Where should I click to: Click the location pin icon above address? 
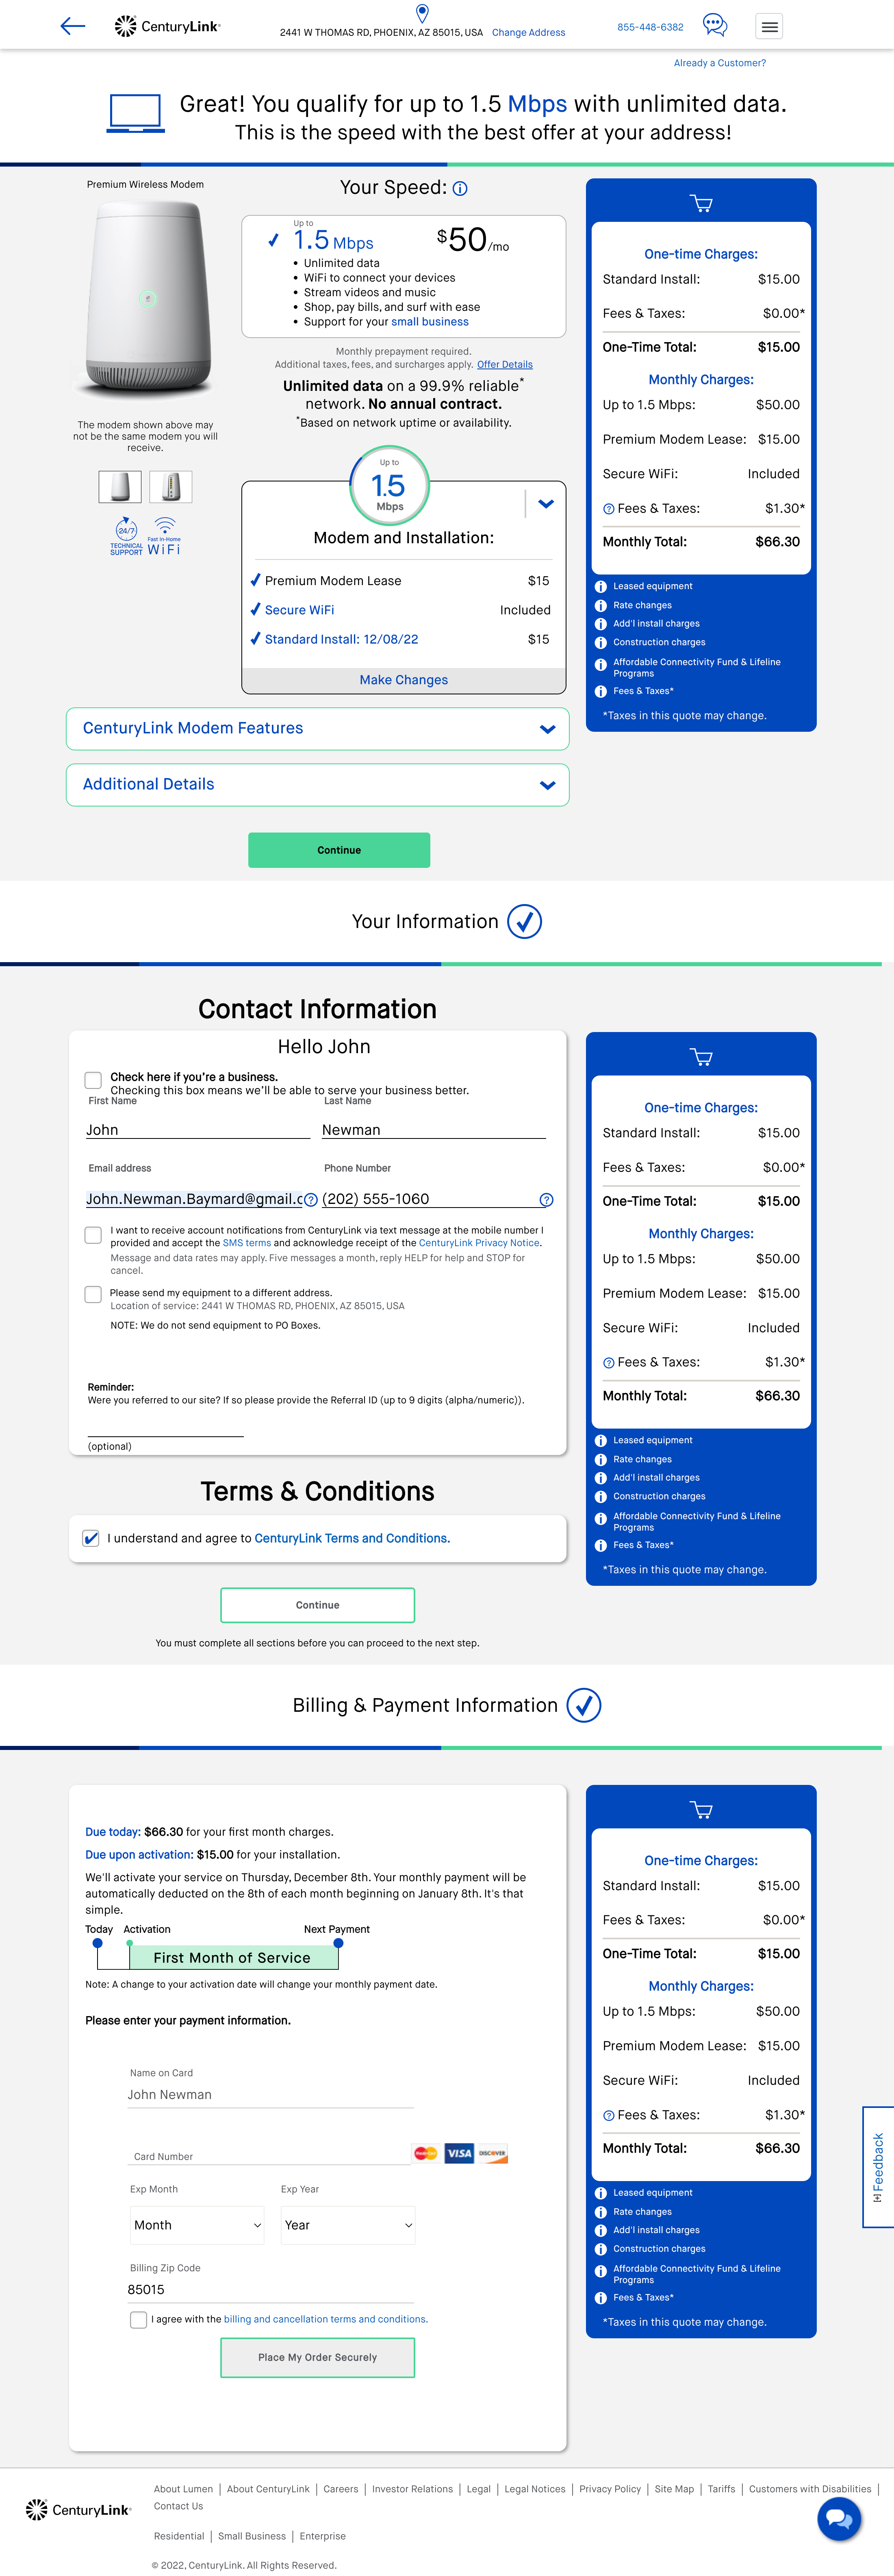[x=422, y=12]
